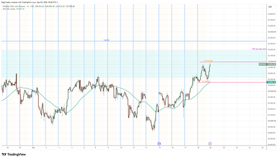Click the '25' date on the time axis
Viewport: 278px width, 159px height.
point(262,148)
